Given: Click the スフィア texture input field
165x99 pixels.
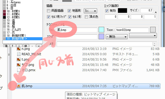Looking at the screenshot, I should pos(77,37).
